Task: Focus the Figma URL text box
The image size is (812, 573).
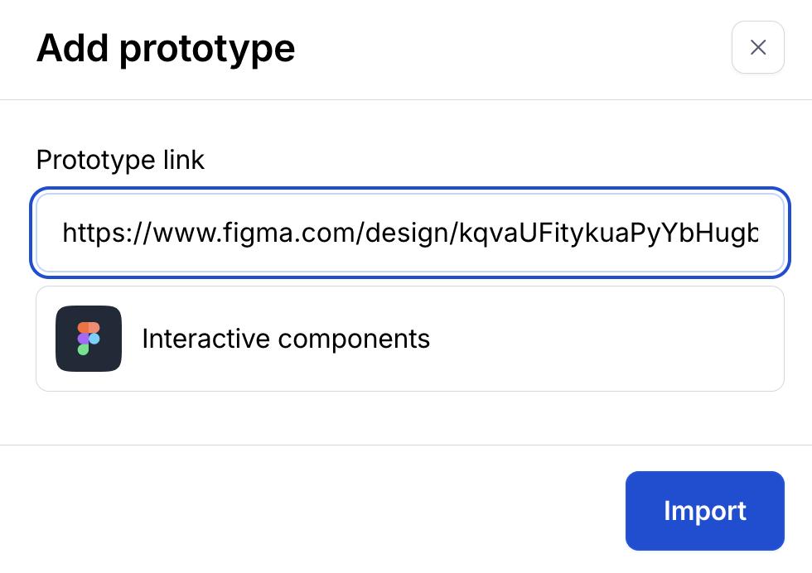Action: (409, 234)
